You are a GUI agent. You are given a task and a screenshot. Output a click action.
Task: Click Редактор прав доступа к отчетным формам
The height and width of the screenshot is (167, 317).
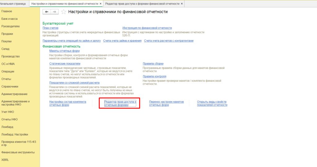[120, 103]
